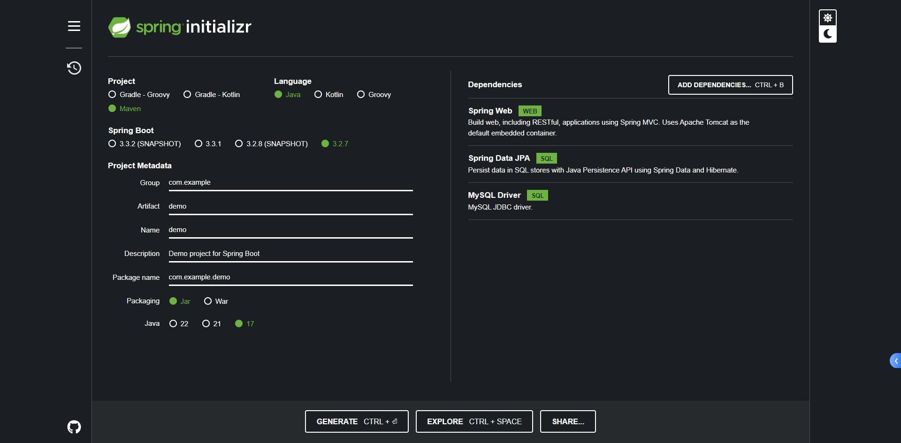901x443 pixels.
Task: Select War packaging option
Action: tap(208, 301)
